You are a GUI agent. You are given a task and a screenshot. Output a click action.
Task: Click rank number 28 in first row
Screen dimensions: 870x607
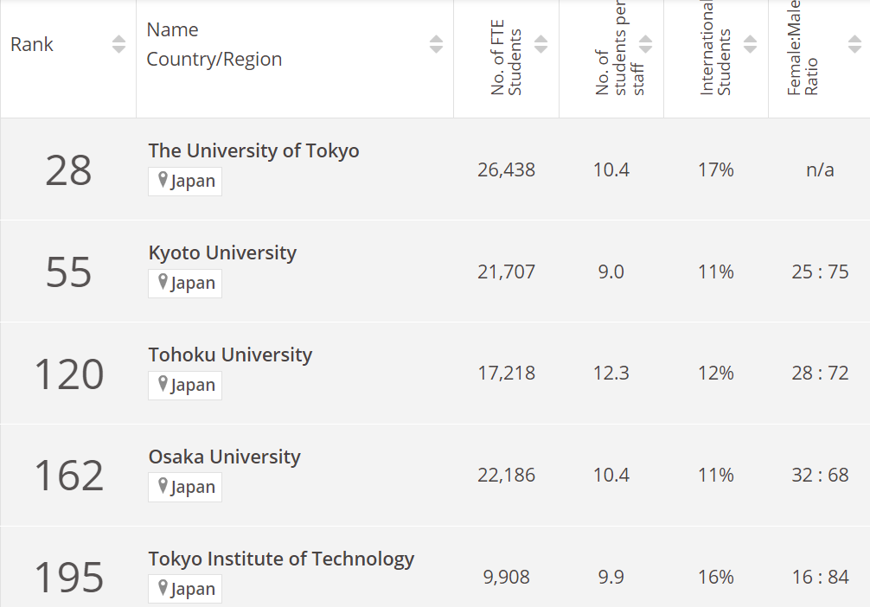point(68,170)
